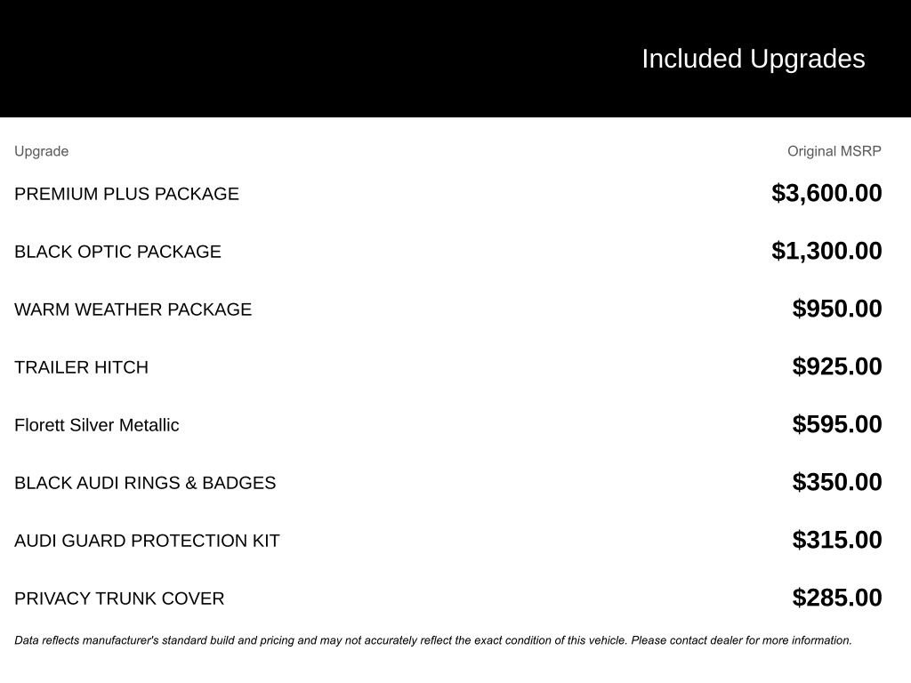Click the Included Upgrades heading
911x683 pixels.
click(x=753, y=59)
